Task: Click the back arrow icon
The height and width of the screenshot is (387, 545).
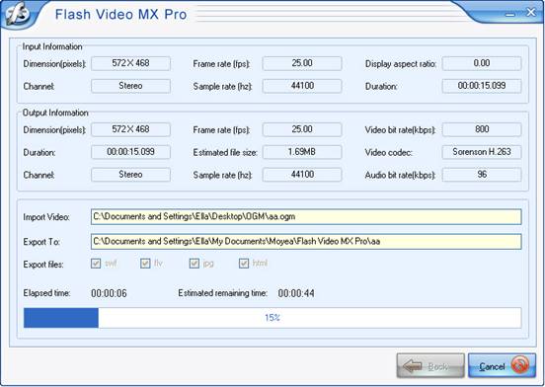Action: coord(413,366)
